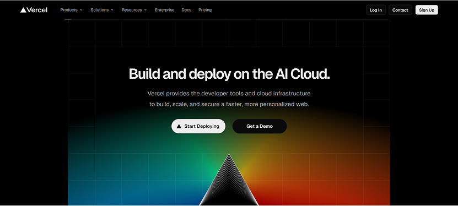Click the Vercel triangle logo
This screenshot has width=458, height=206.
(23, 10)
